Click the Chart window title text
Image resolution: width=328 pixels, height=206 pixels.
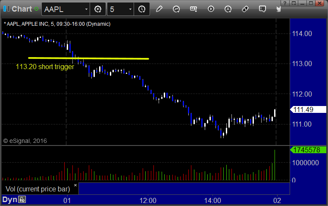tap(22, 9)
